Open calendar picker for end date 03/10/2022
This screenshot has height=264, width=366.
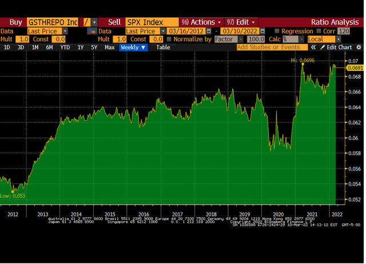(262, 31)
